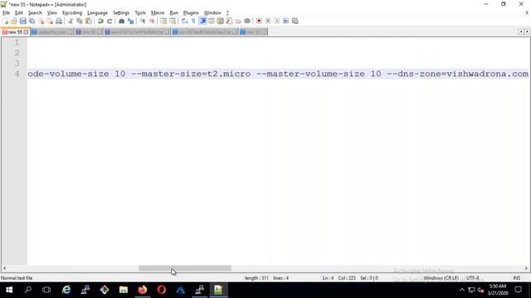Toggle show all characters pilcrow icon
Image resolution: width=531 pixels, height=298 pixels.
click(x=193, y=21)
